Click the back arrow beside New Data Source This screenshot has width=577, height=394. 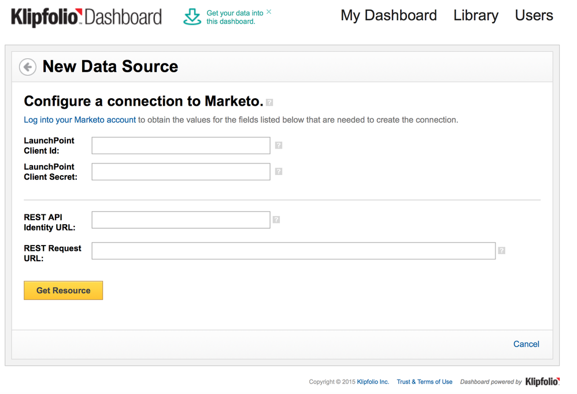click(x=28, y=67)
